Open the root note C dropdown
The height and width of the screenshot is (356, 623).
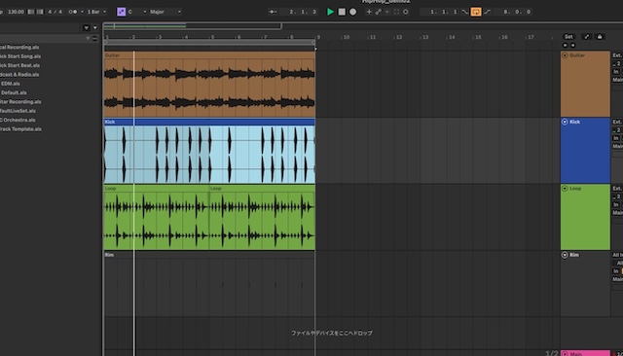pyautogui.click(x=137, y=12)
